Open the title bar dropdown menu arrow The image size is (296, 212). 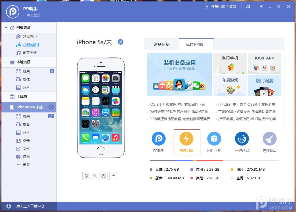tap(261, 6)
